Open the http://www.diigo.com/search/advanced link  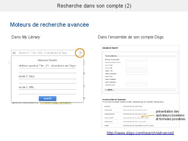click(x=140, y=133)
